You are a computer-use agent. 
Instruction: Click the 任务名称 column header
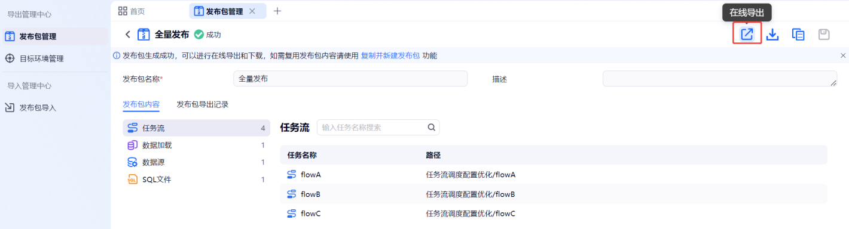pos(302,155)
